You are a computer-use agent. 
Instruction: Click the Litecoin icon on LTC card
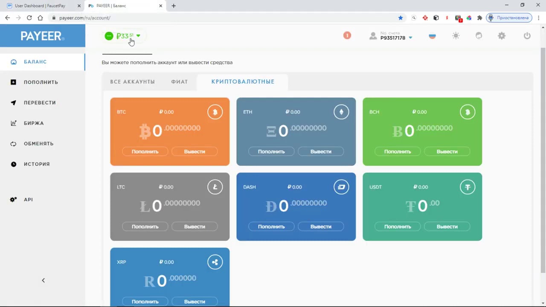215,187
